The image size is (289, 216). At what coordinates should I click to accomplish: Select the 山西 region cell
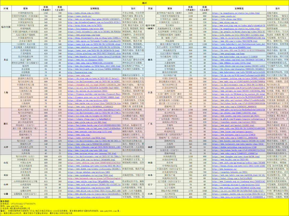click(x=6, y=184)
